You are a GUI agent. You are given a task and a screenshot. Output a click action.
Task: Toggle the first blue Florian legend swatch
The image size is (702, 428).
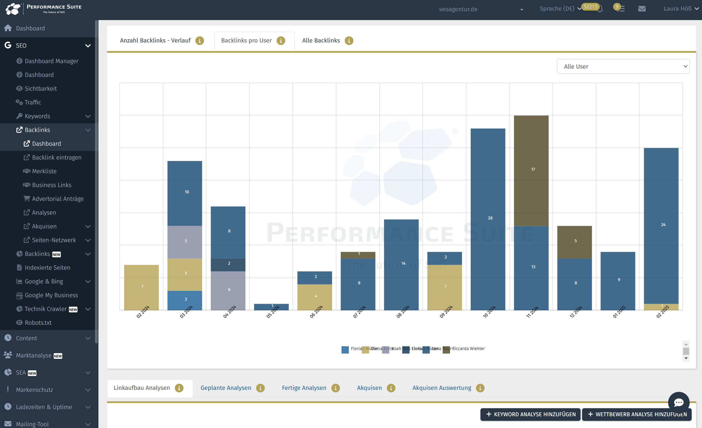tap(345, 349)
